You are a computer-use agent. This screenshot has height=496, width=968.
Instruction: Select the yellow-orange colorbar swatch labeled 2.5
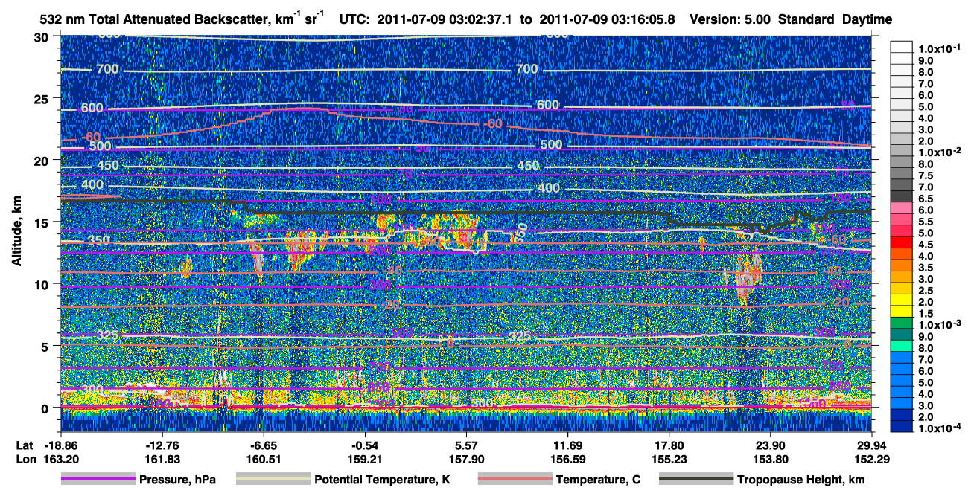902,290
